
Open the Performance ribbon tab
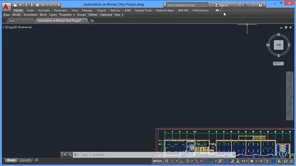tap(200, 10)
